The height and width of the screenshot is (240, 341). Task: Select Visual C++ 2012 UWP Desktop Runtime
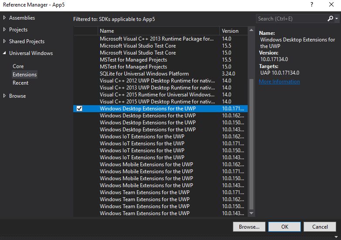pyautogui.click(x=160, y=80)
